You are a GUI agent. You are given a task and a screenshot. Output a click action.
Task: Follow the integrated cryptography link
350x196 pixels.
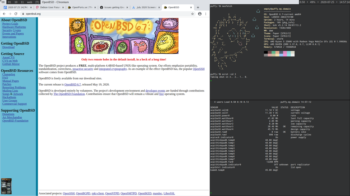113,69
